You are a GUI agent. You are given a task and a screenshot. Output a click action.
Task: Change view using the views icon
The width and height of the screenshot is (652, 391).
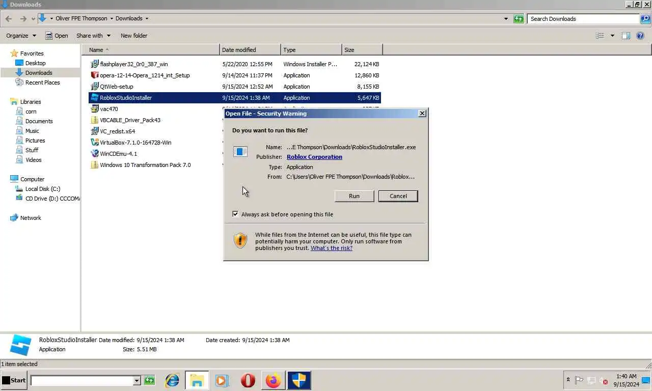[600, 36]
